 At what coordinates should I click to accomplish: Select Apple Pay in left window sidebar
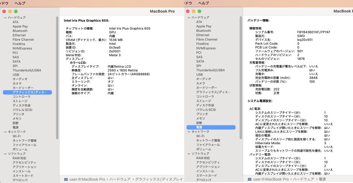(20, 26)
